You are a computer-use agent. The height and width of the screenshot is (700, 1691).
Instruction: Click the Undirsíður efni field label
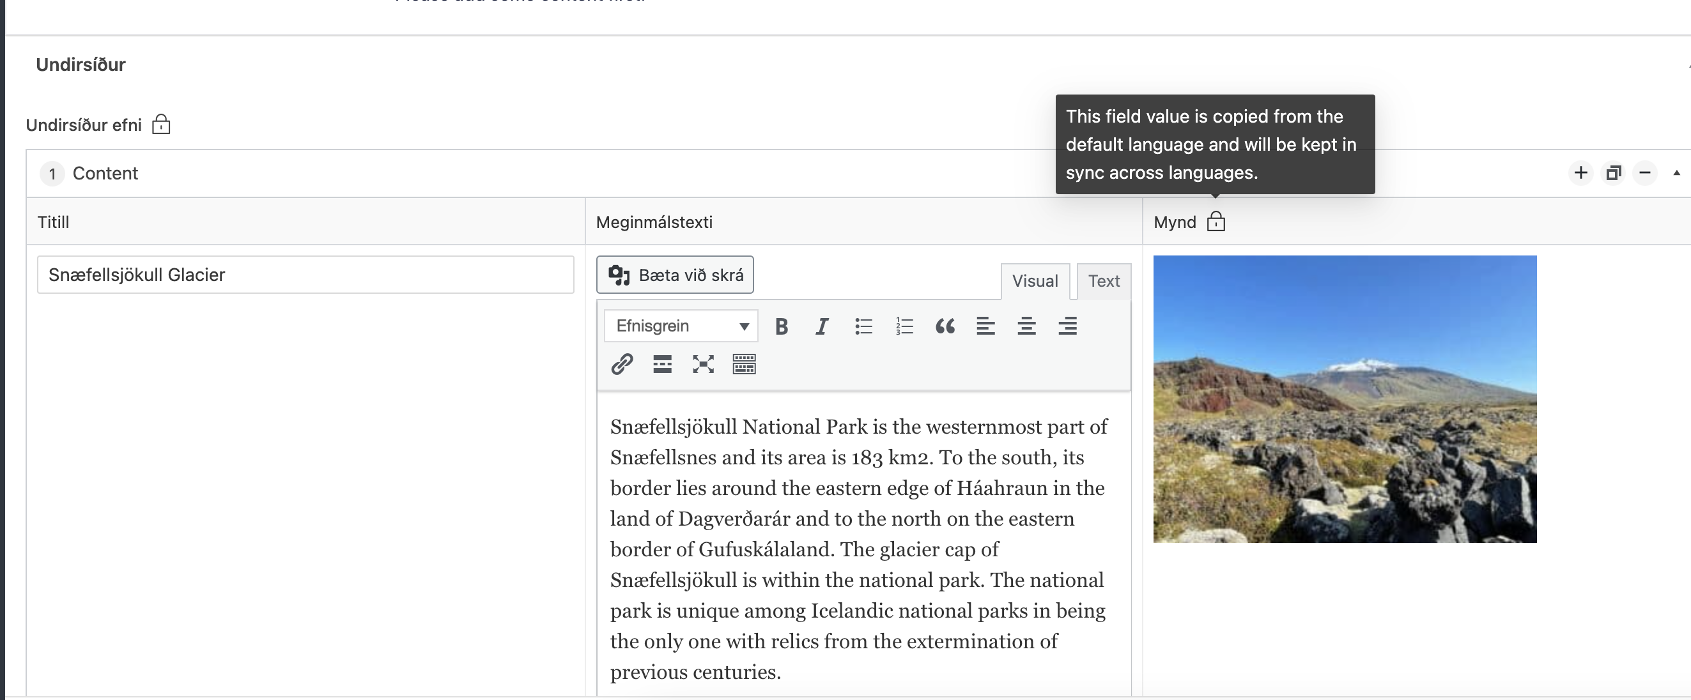tap(83, 125)
